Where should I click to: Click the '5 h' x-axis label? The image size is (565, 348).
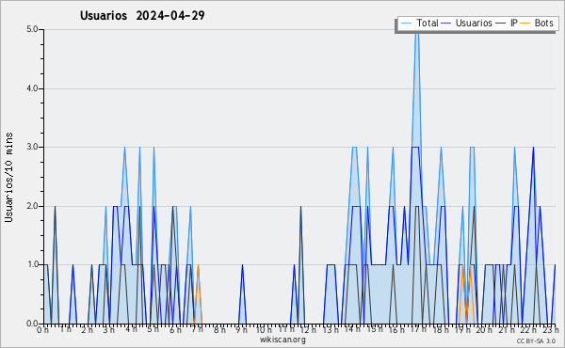(x=153, y=329)
